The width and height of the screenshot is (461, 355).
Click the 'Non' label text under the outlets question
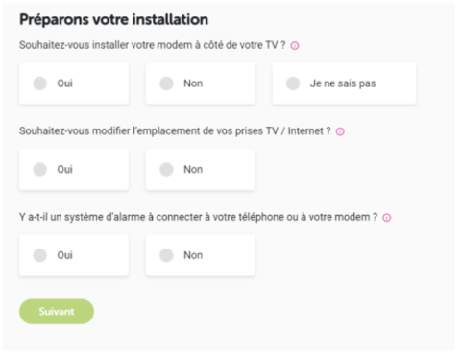[193, 169]
